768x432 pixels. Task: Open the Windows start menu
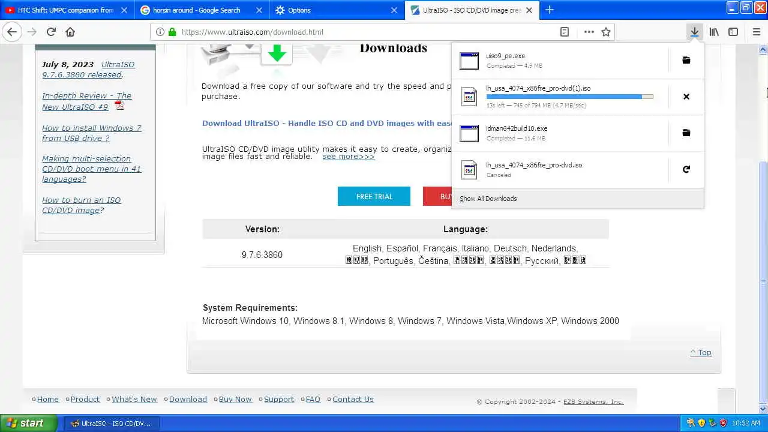[29, 423]
